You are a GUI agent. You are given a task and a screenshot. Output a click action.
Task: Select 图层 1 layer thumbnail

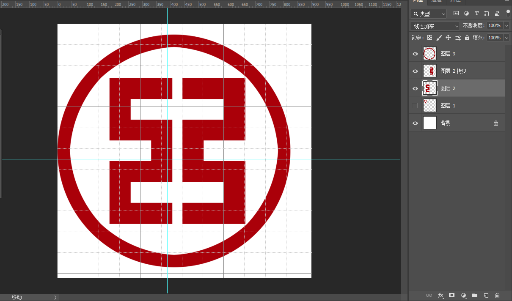(x=430, y=106)
